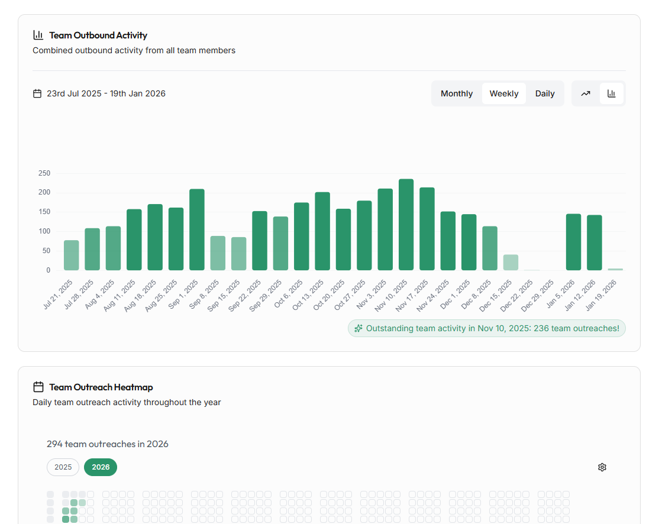Open heatmap settings gear icon
The width and height of the screenshot is (659, 524).
602,467
